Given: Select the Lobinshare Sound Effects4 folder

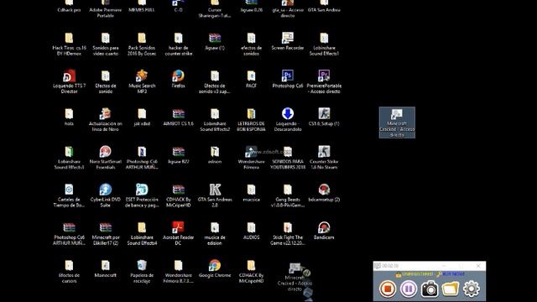Looking at the screenshot, I should tap(142, 233).
